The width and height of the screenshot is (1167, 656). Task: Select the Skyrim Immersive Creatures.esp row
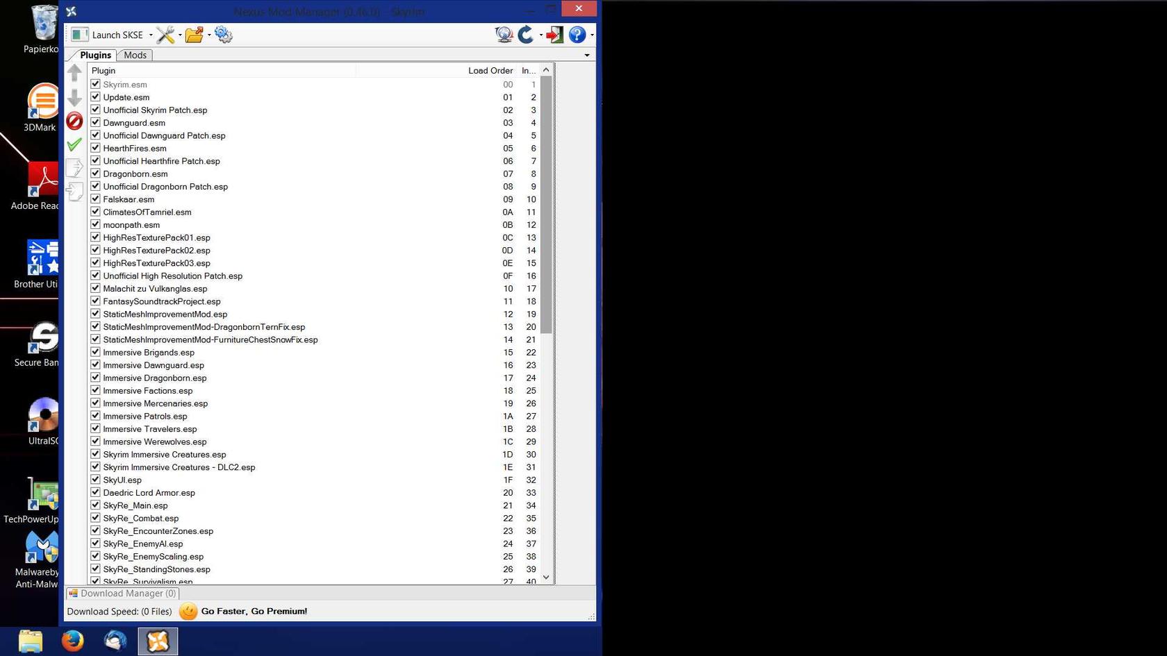click(314, 454)
